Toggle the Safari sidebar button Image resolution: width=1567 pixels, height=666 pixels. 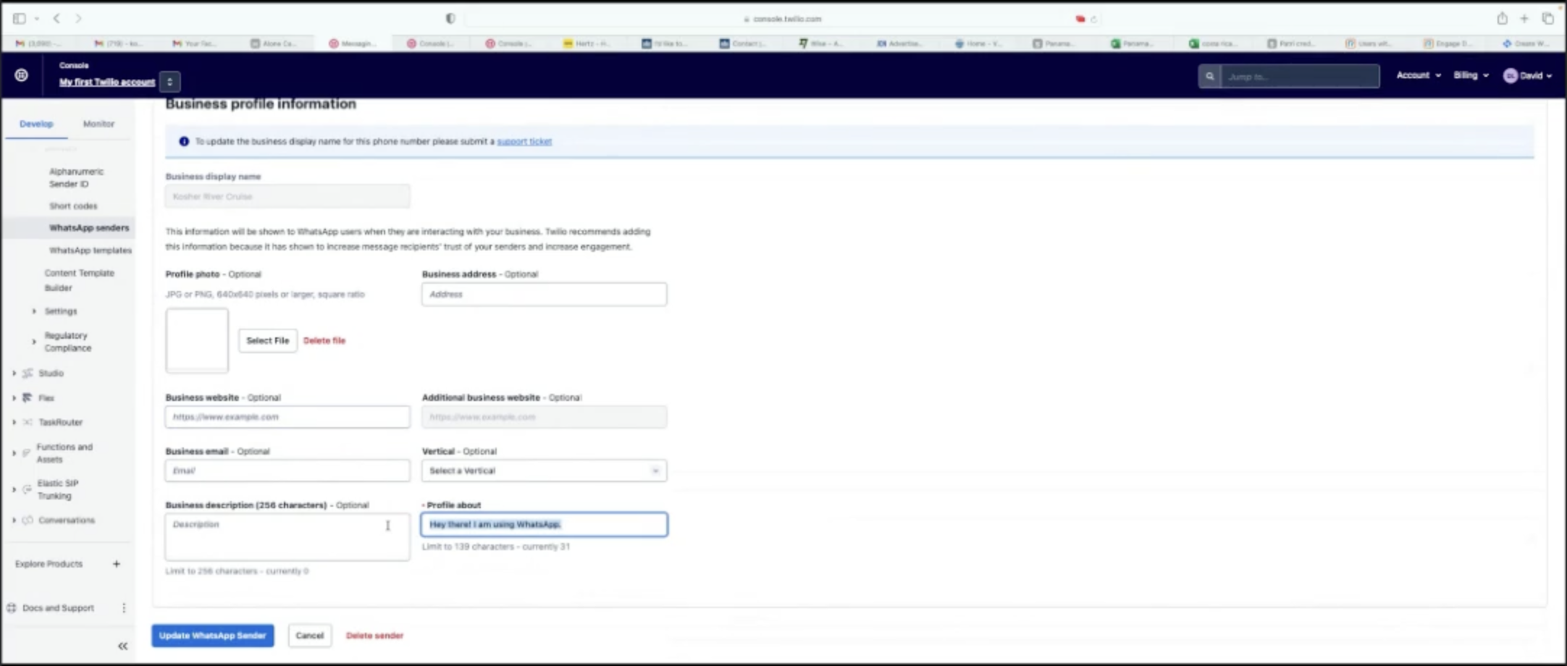[x=20, y=18]
